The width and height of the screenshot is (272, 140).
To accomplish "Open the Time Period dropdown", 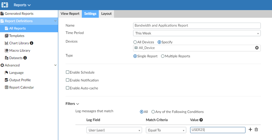I will [197, 33].
